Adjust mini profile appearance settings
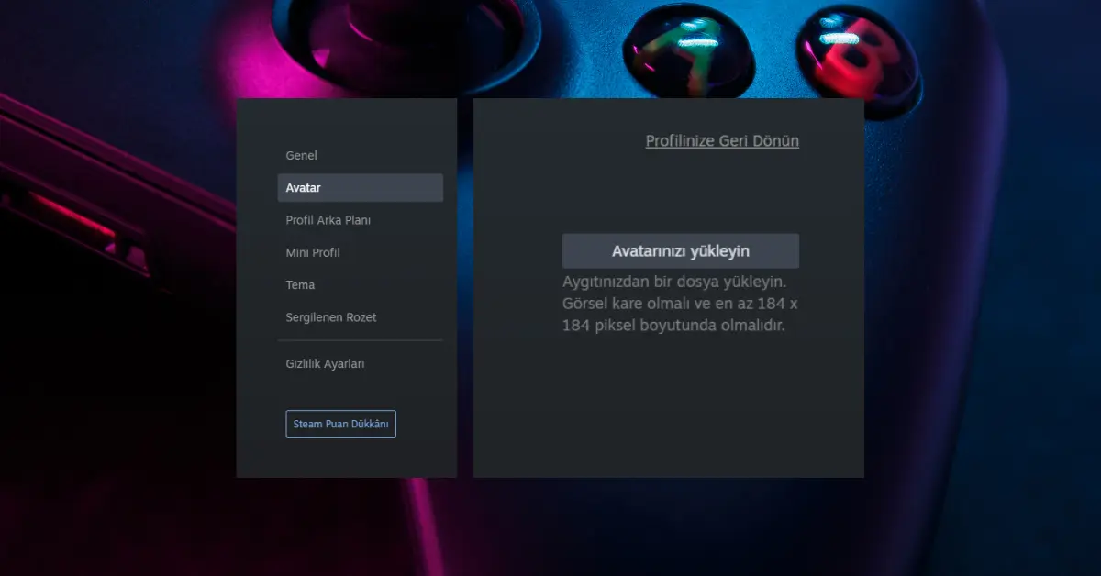Viewport: 1101px width, 576px height. pos(313,252)
